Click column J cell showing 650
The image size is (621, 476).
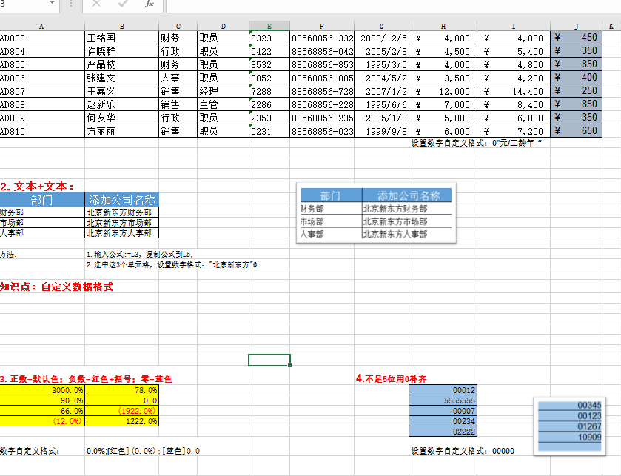pyautogui.click(x=577, y=131)
